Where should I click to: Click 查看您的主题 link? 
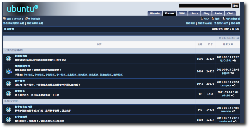tap(205, 23)
